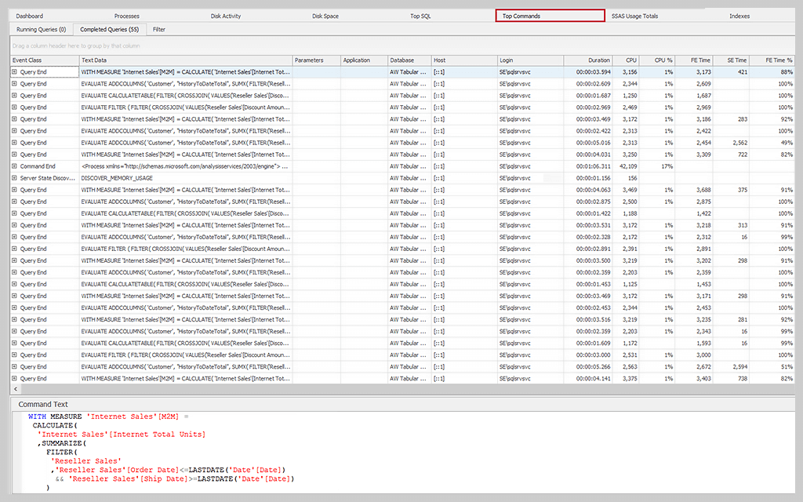The image size is (803, 502).
Task: Click the Text Data column header
Action: point(184,60)
